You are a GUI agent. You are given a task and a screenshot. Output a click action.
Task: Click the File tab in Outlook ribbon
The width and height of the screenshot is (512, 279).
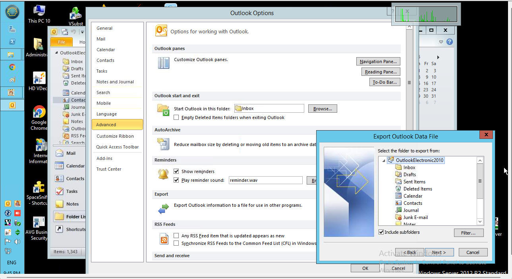click(x=62, y=42)
